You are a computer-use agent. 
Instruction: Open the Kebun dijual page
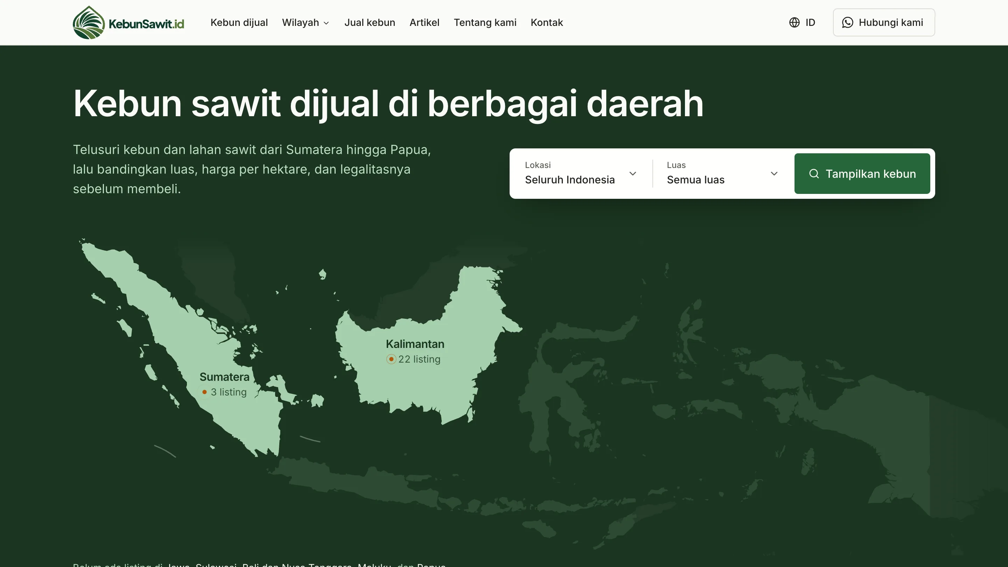tap(239, 23)
